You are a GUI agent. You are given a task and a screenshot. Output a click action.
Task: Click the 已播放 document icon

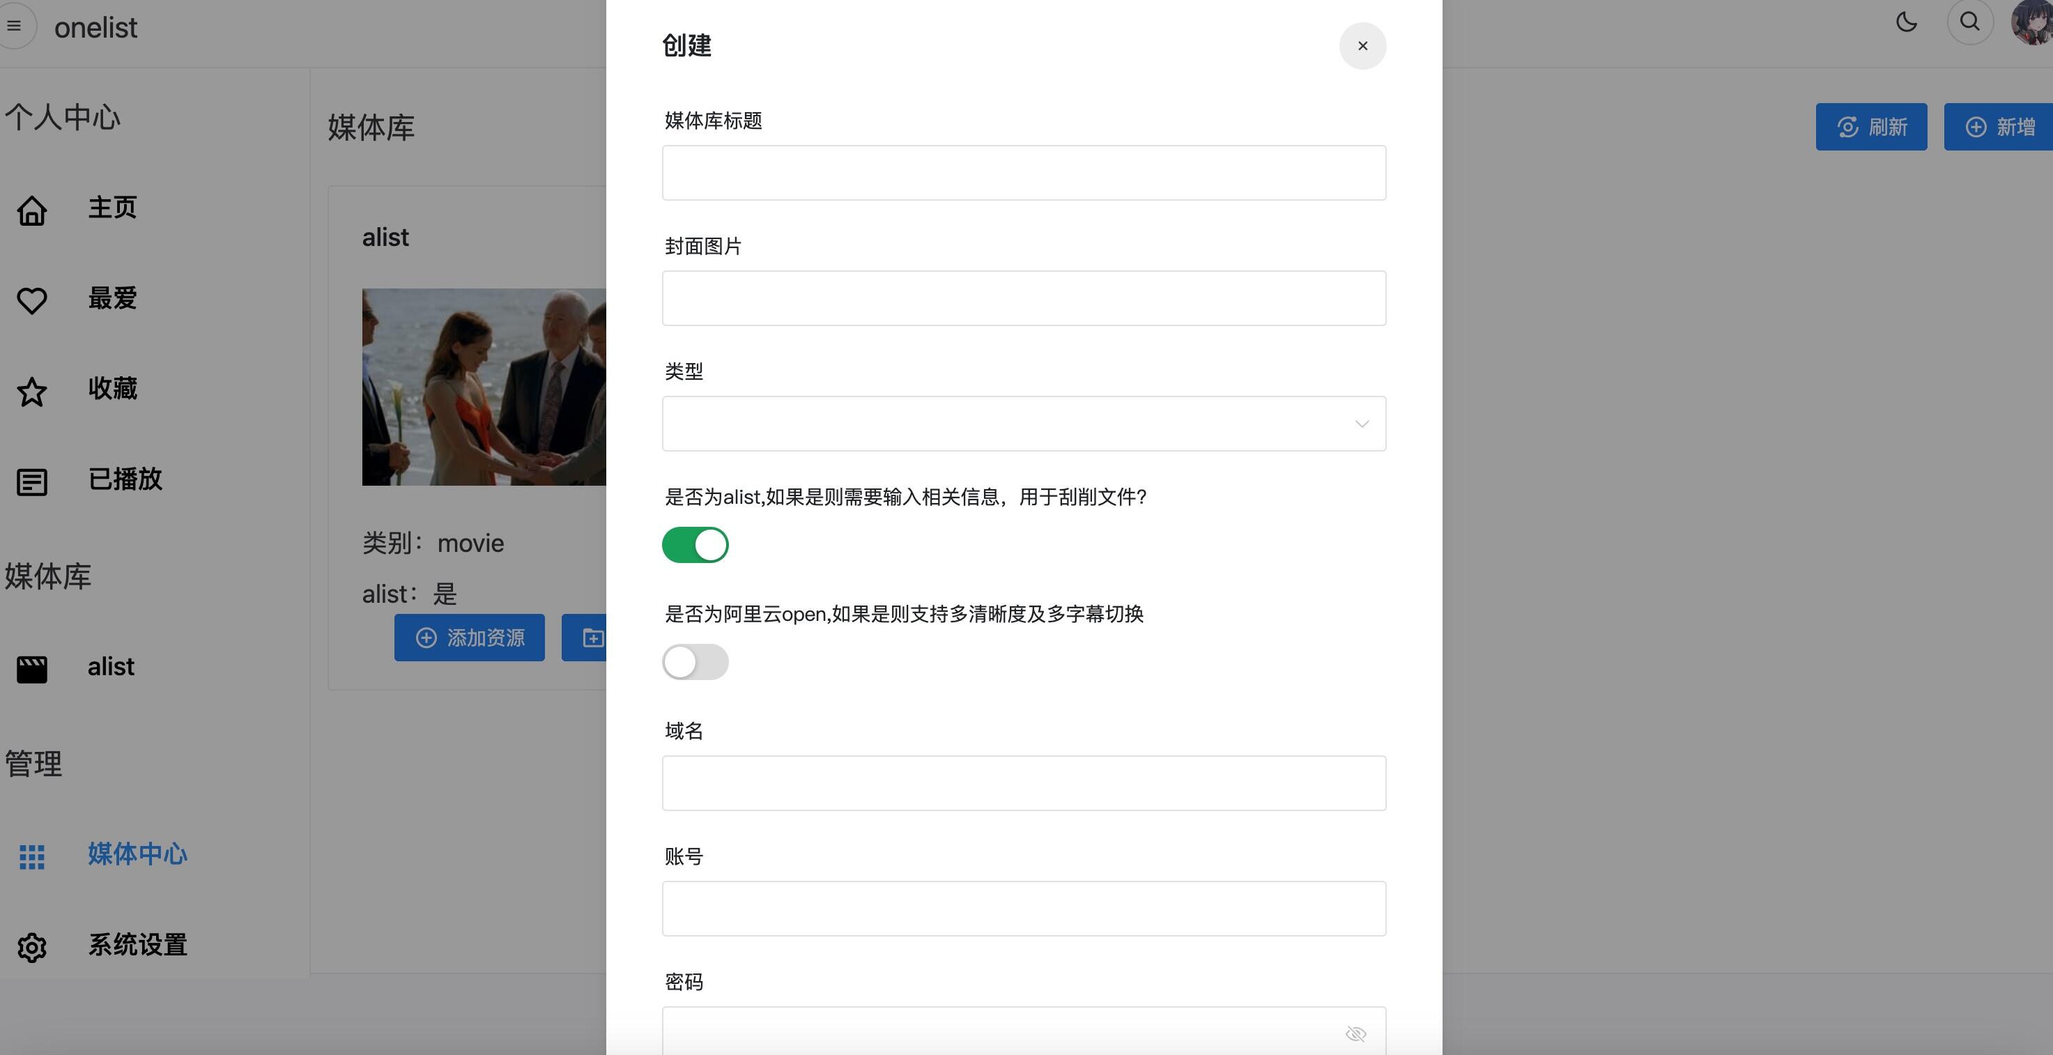tap(32, 482)
